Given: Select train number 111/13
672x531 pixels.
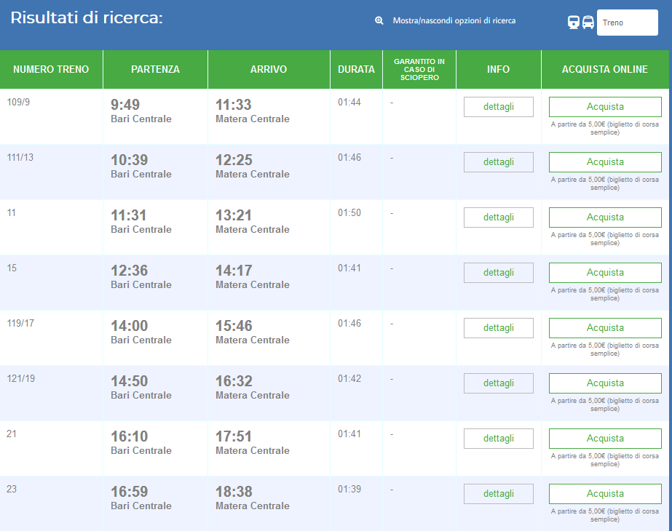Looking at the screenshot, I should coord(20,157).
